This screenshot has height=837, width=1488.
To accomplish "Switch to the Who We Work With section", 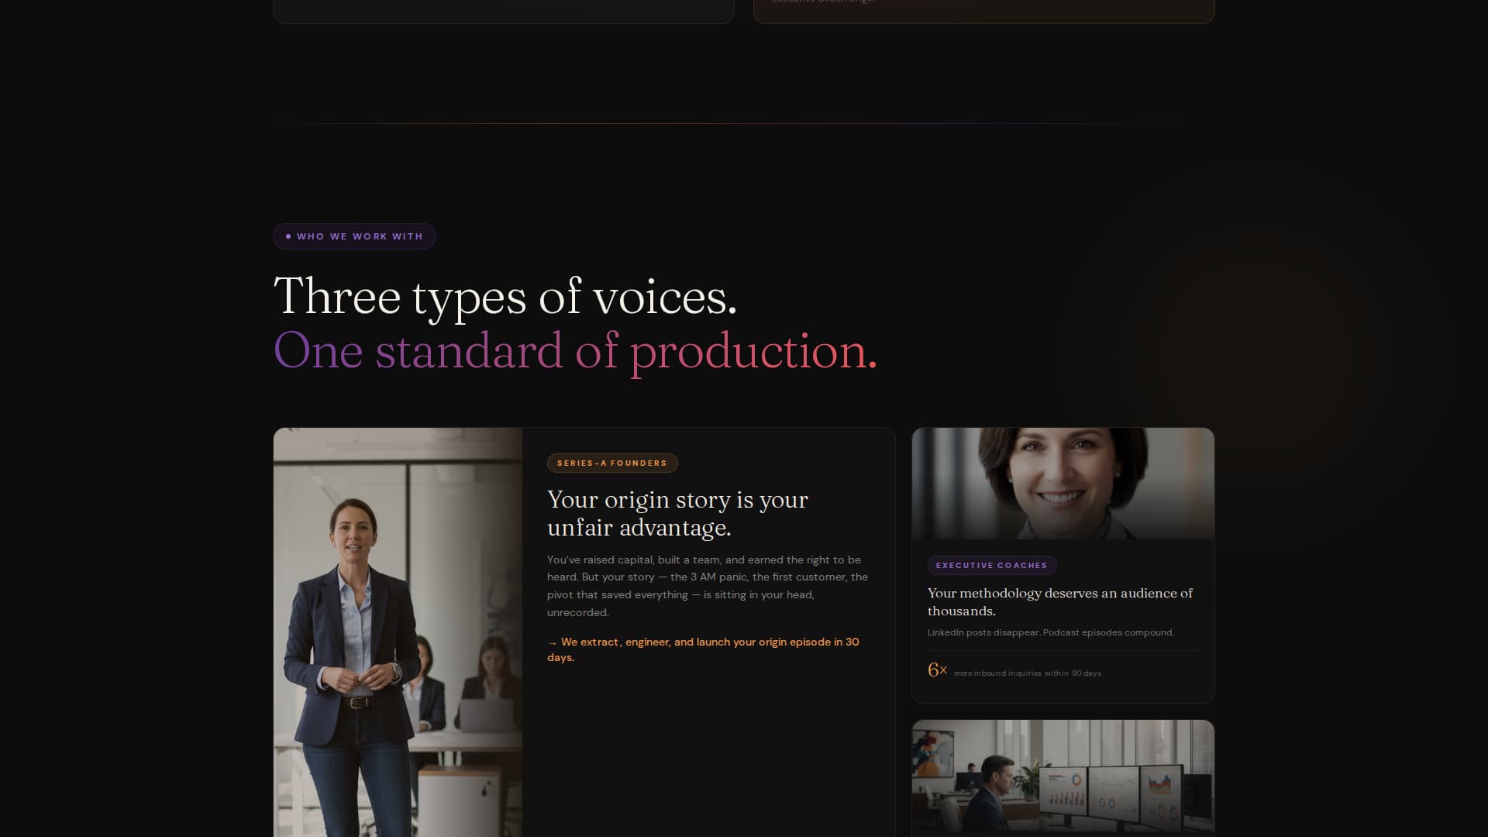I will tap(354, 236).
